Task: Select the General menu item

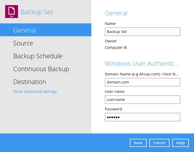Action: [46, 30]
